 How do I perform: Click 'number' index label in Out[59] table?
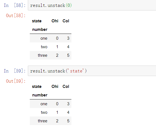[x=40, y=95]
